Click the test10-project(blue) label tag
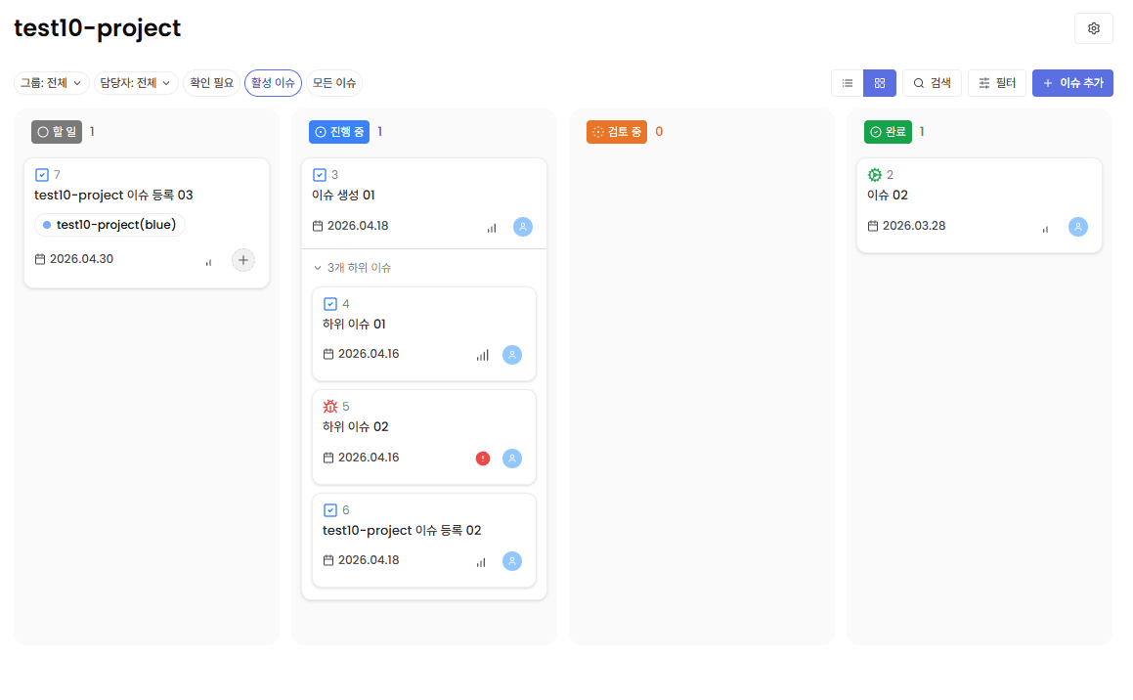The height and width of the screenshot is (700, 1133). click(109, 225)
